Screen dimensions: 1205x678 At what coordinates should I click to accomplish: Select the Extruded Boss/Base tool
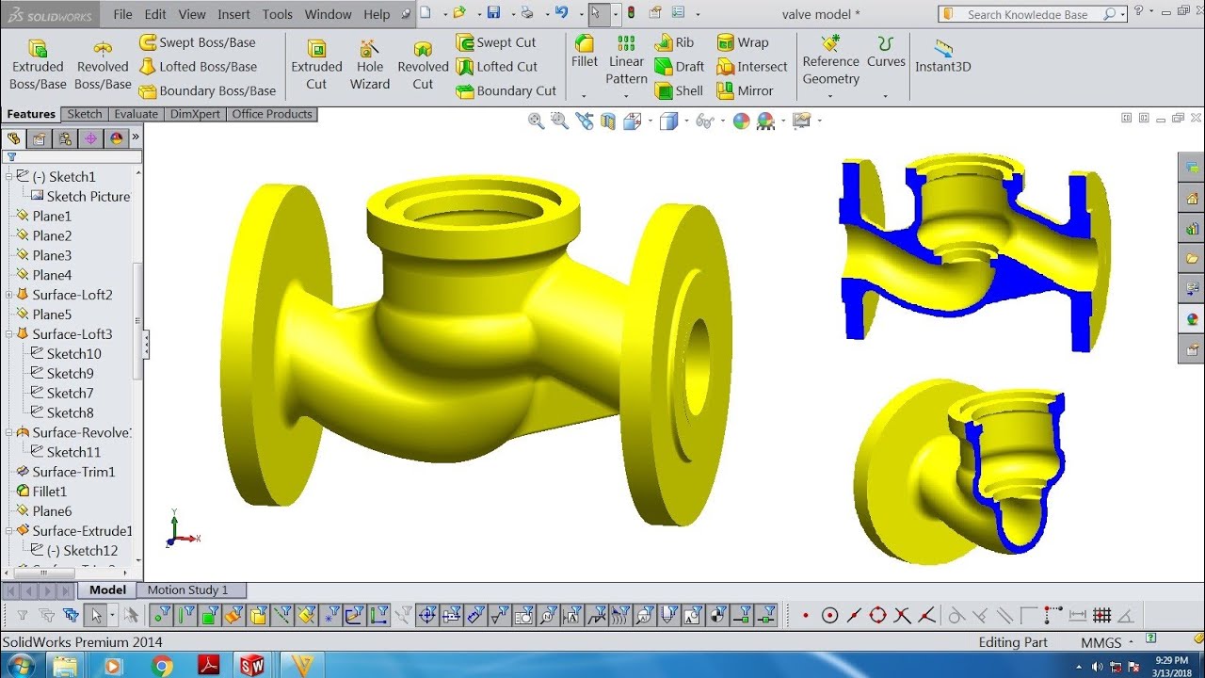(x=38, y=65)
